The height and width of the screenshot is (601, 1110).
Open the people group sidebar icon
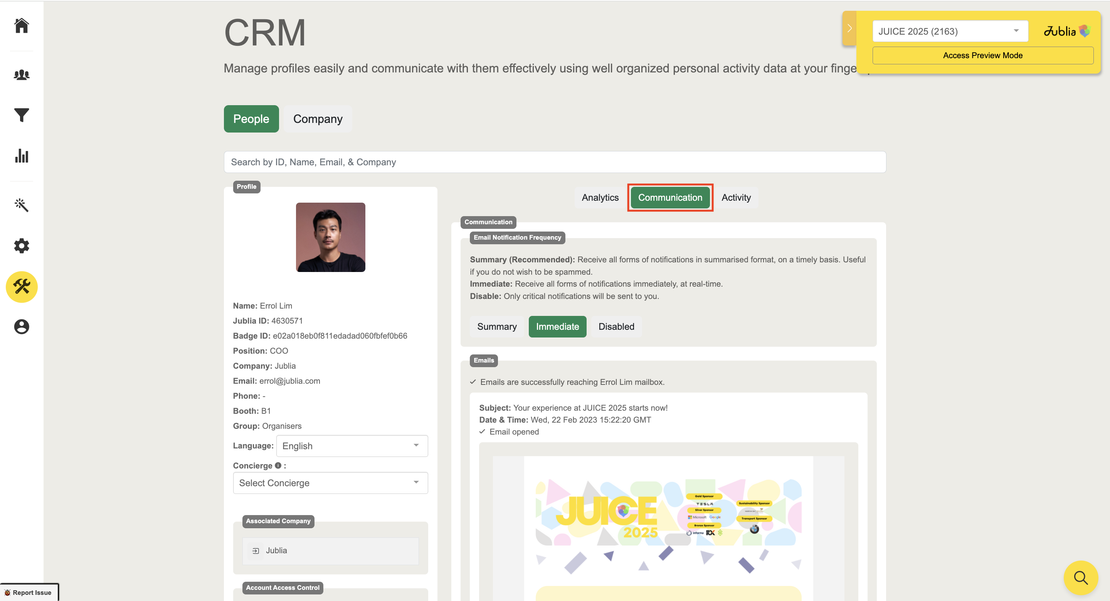(22, 74)
